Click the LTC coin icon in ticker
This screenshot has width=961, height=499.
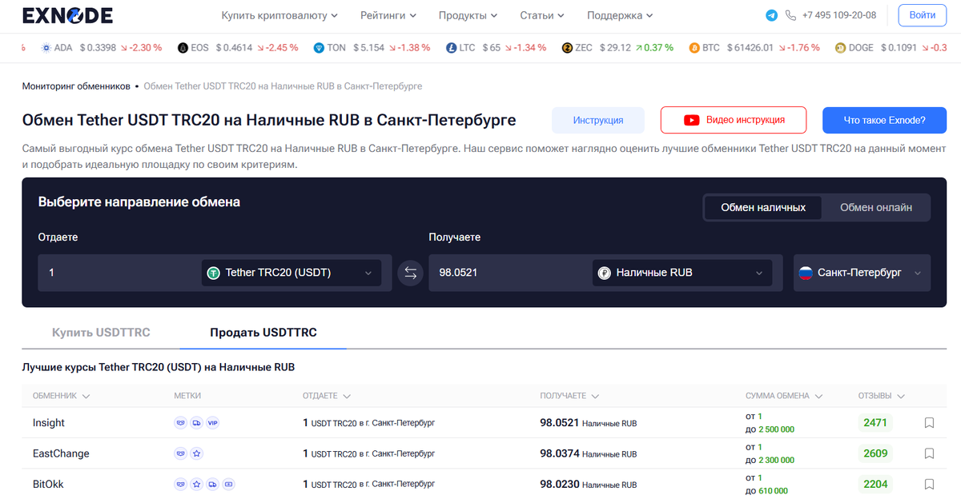451,48
